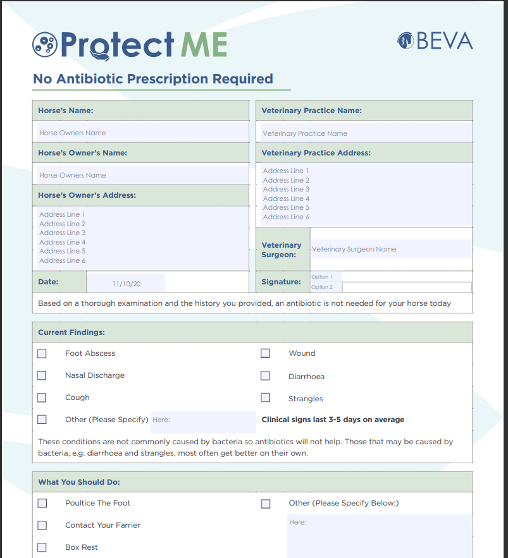Tick the Diarrhoea checkbox
508x558 pixels.
pyautogui.click(x=266, y=376)
